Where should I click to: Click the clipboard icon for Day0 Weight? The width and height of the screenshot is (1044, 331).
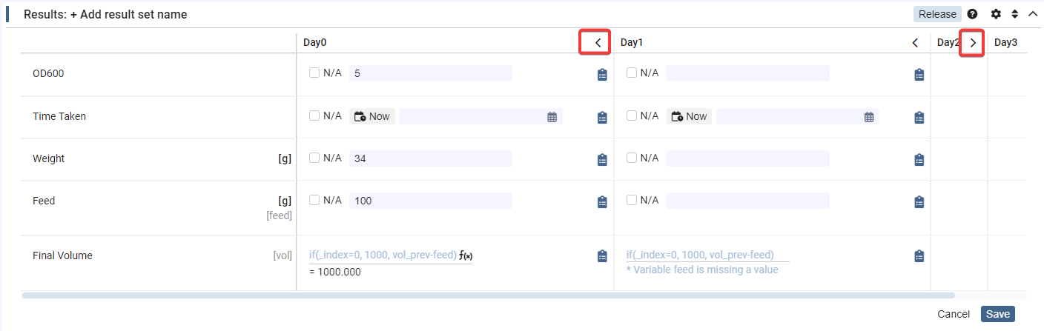point(602,159)
